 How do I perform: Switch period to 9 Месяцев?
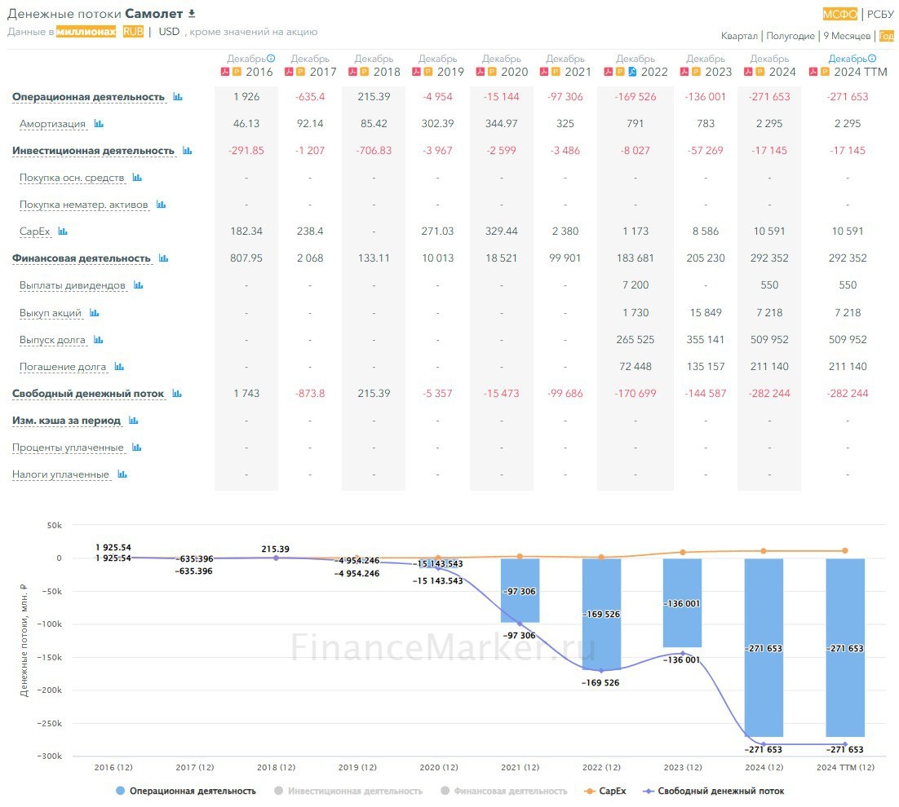847,36
